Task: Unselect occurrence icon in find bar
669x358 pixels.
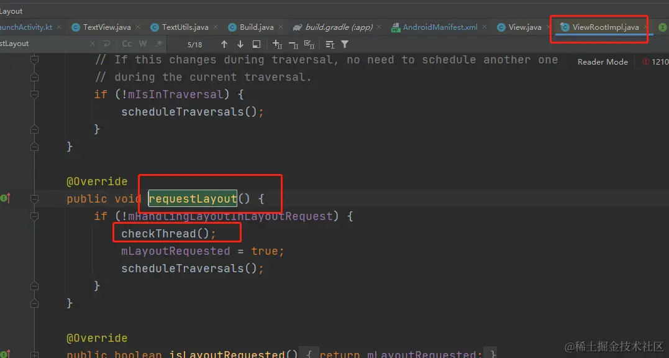Action: [x=294, y=44]
